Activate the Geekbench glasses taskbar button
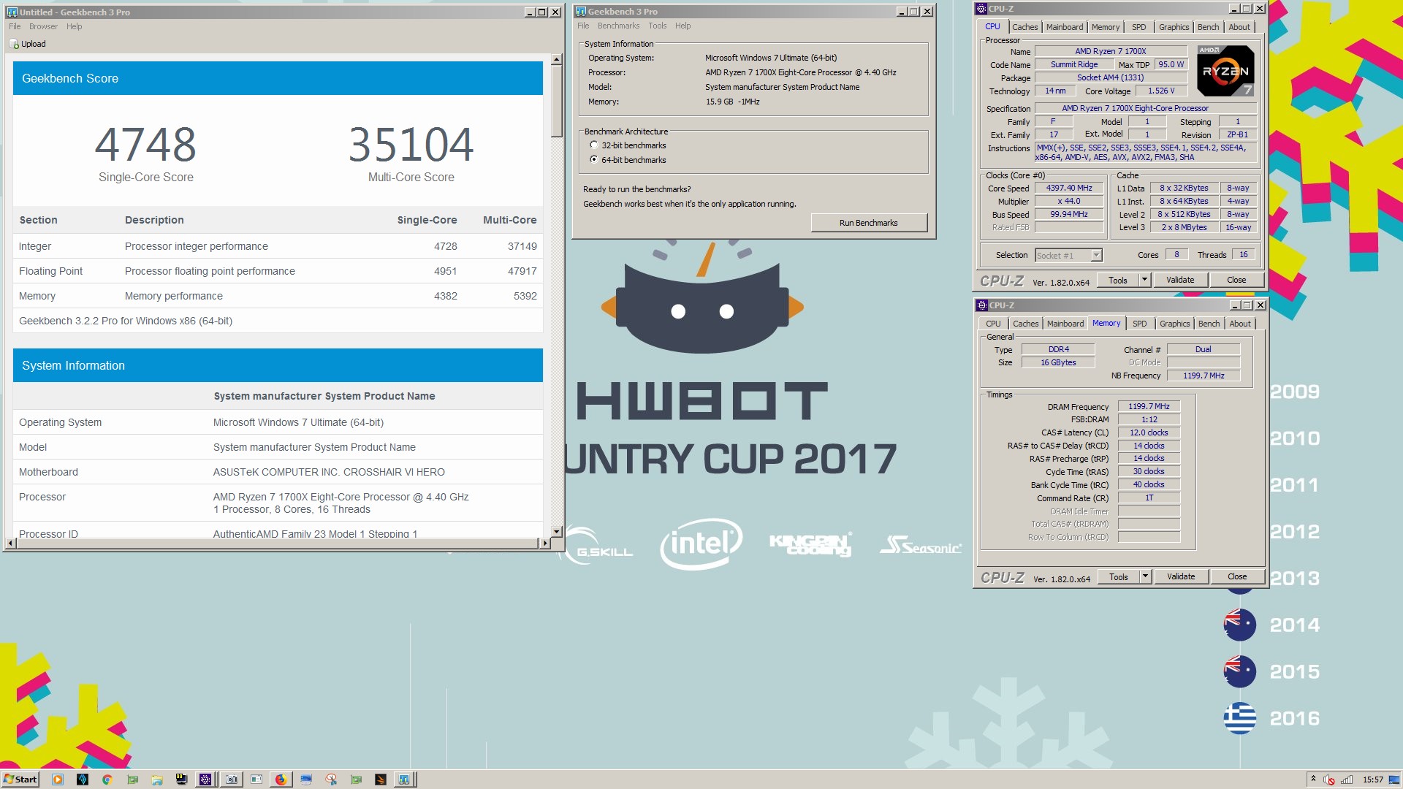The height and width of the screenshot is (789, 1403). [x=404, y=780]
